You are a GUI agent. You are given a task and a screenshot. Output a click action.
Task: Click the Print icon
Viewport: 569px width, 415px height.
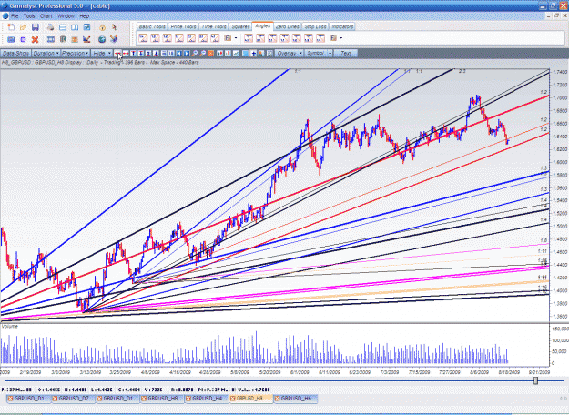pos(50,27)
